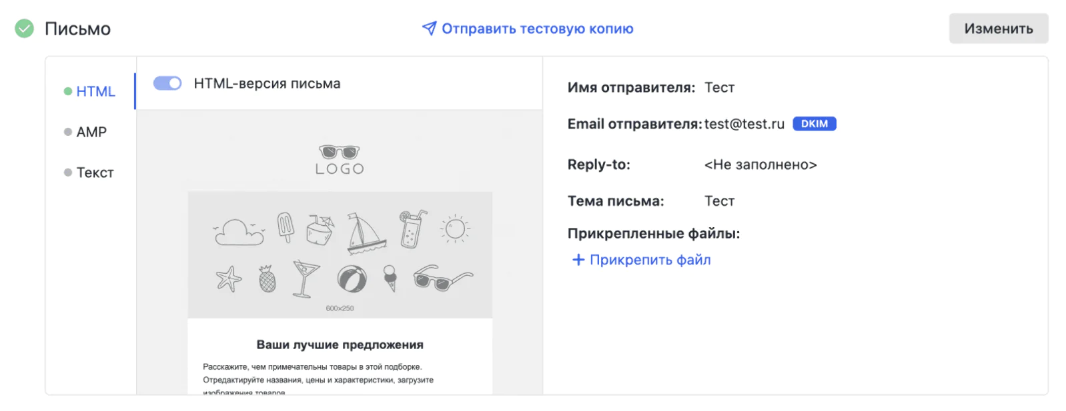This screenshot has height=411, width=1066.
Task: Click the Изменить button
Action: pos(999,29)
